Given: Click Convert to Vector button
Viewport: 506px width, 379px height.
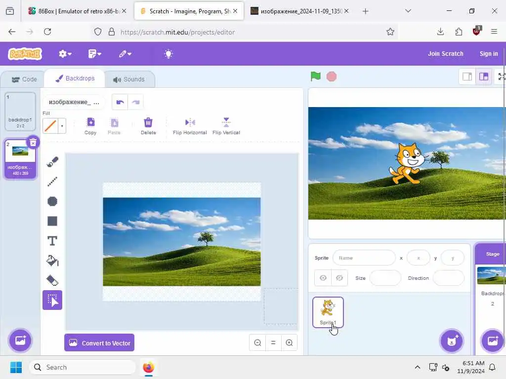Looking at the screenshot, I should [x=99, y=343].
